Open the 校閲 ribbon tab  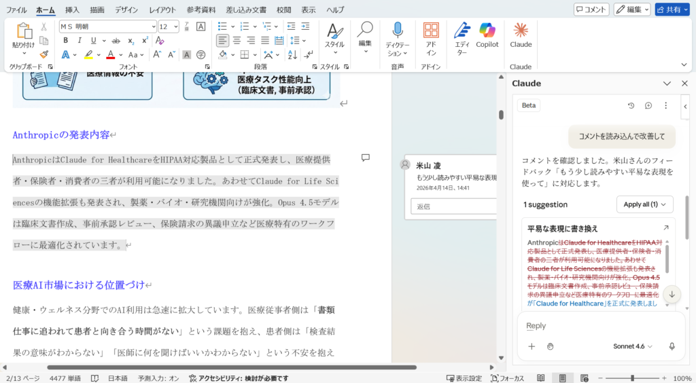[284, 10]
